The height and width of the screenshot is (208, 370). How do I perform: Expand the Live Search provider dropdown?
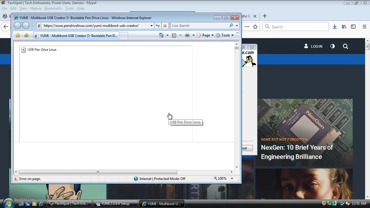pyautogui.click(x=237, y=25)
